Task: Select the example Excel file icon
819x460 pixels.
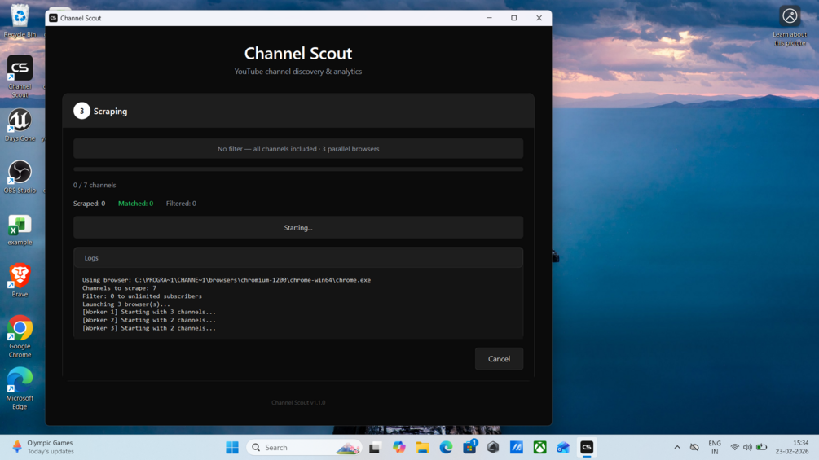Action: (x=20, y=230)
